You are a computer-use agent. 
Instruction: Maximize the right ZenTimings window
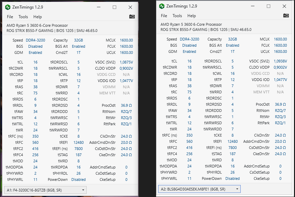(269, 6)
